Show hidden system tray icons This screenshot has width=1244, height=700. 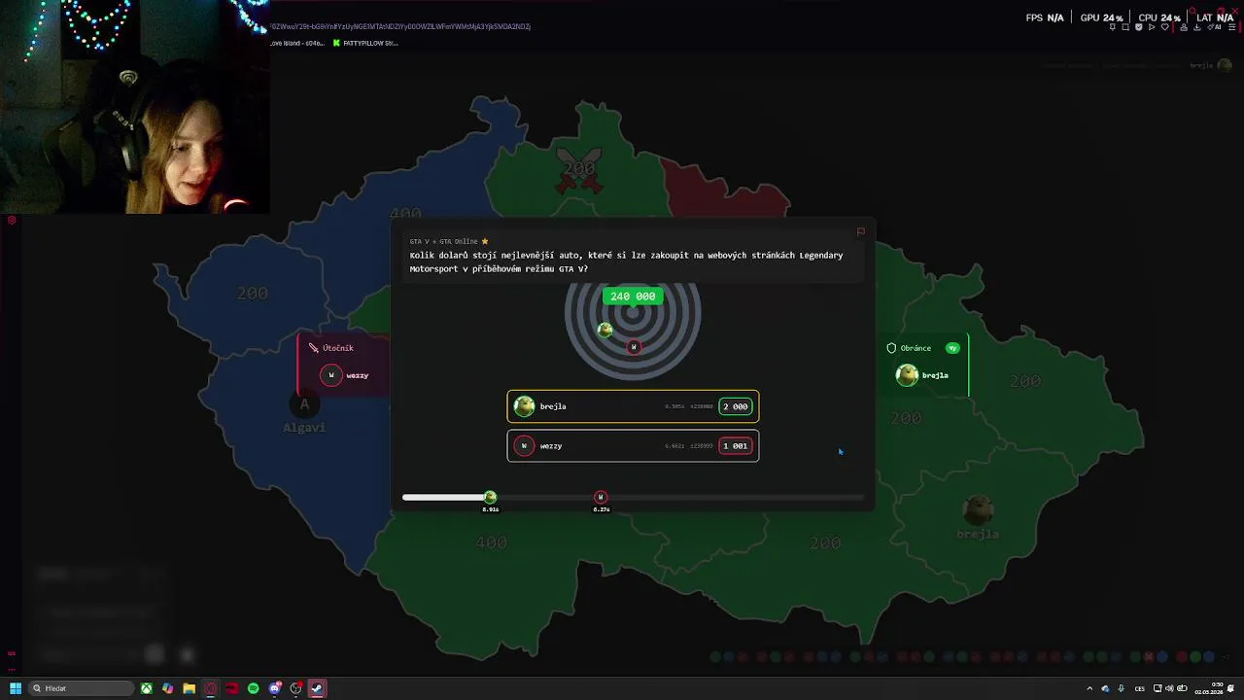pos(1089,688)
